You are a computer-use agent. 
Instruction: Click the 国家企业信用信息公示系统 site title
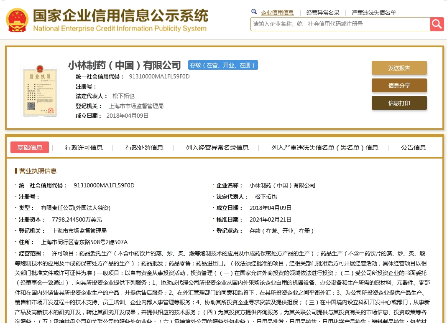point(121,15)
